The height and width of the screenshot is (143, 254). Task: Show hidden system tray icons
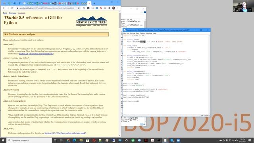coord(217,140)
